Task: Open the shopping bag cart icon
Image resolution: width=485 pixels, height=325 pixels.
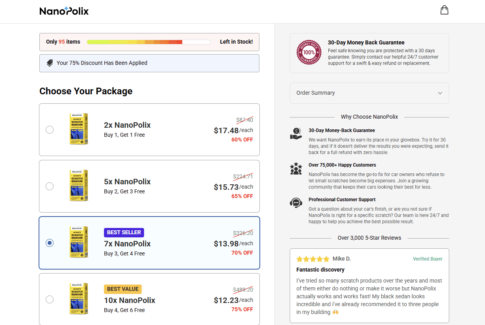Action: (x=444, y=10)
